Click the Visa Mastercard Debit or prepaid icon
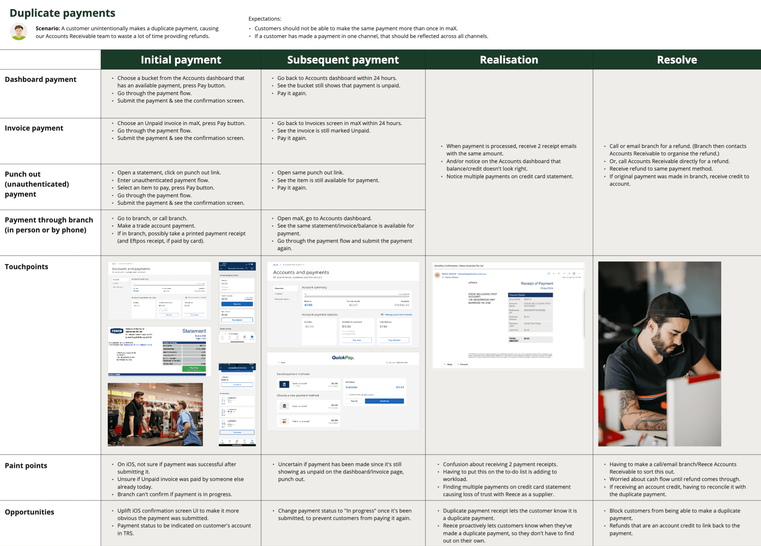The height and width of the screenshot is (546, 761). tap(284, 421)
